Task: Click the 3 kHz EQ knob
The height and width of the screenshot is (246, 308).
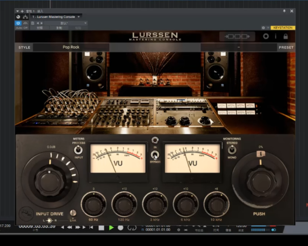Action: (x=155, y=204)
